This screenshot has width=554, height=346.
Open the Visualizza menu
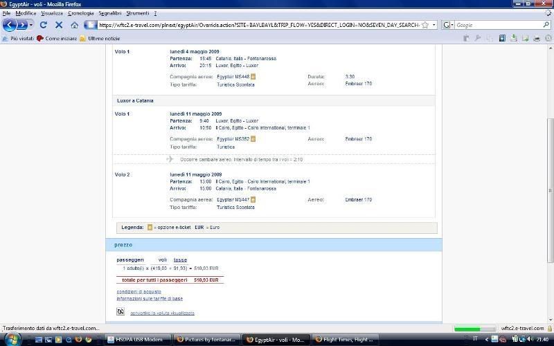point(52,13)
